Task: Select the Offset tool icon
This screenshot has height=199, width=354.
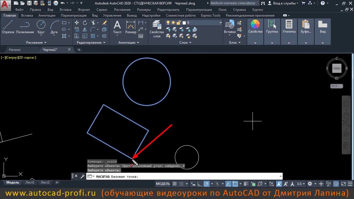Action: (104, 36)
